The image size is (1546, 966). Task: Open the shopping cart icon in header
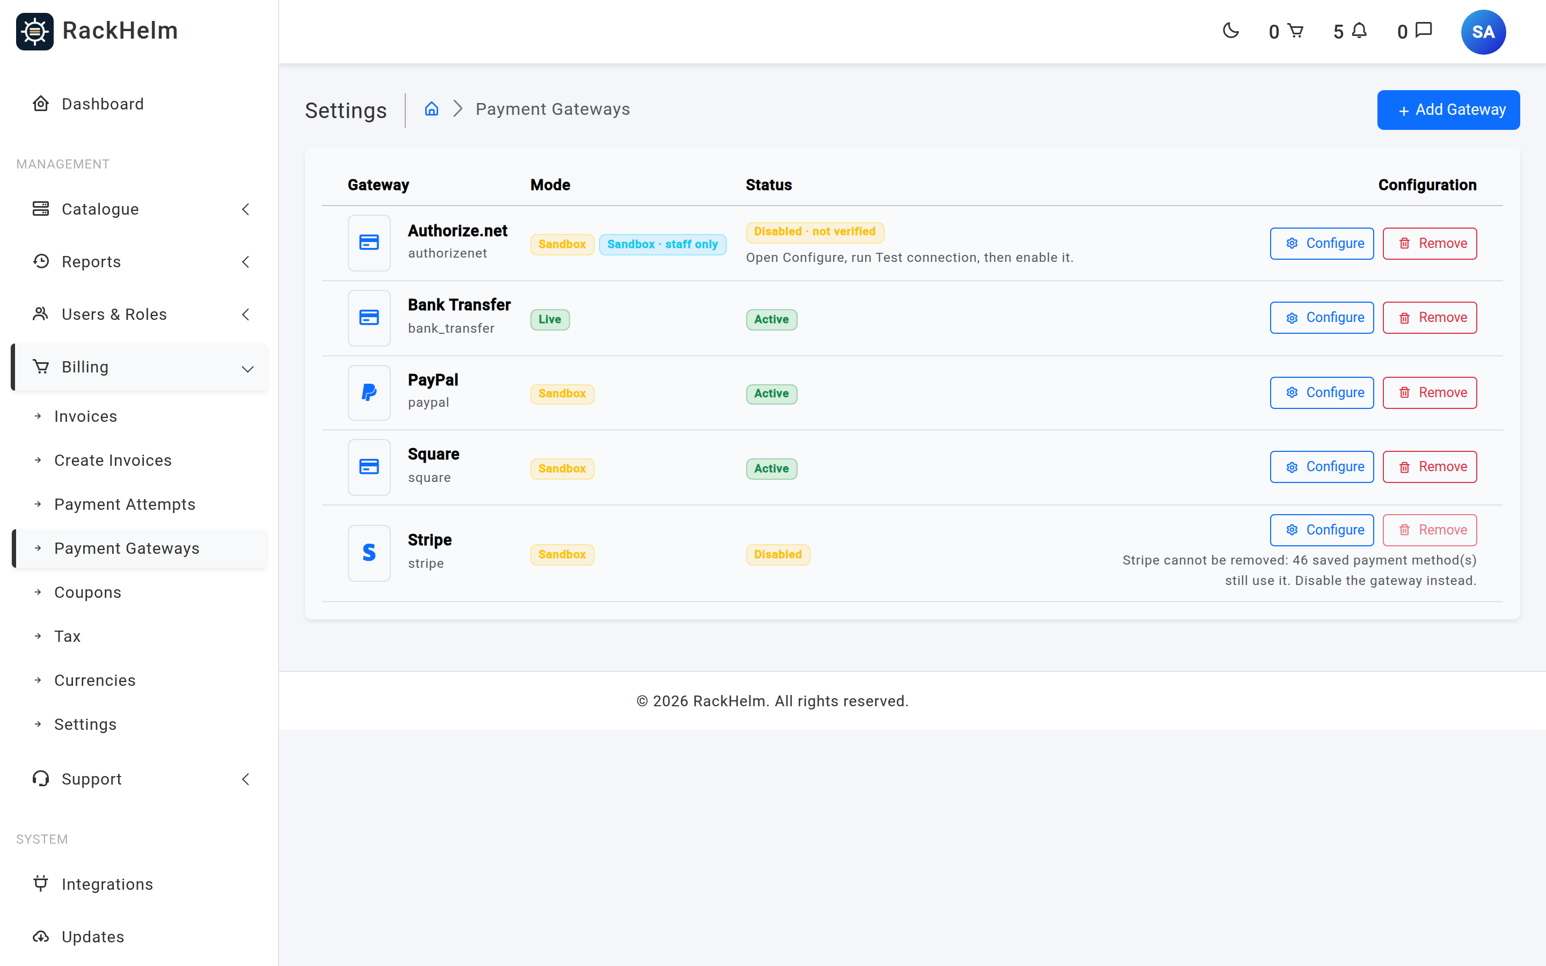[1295, 31]
